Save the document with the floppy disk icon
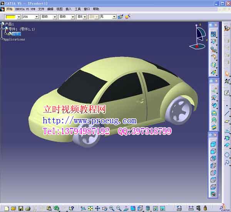The width and height of the screenshot is (231, 212). click(21, 208)
